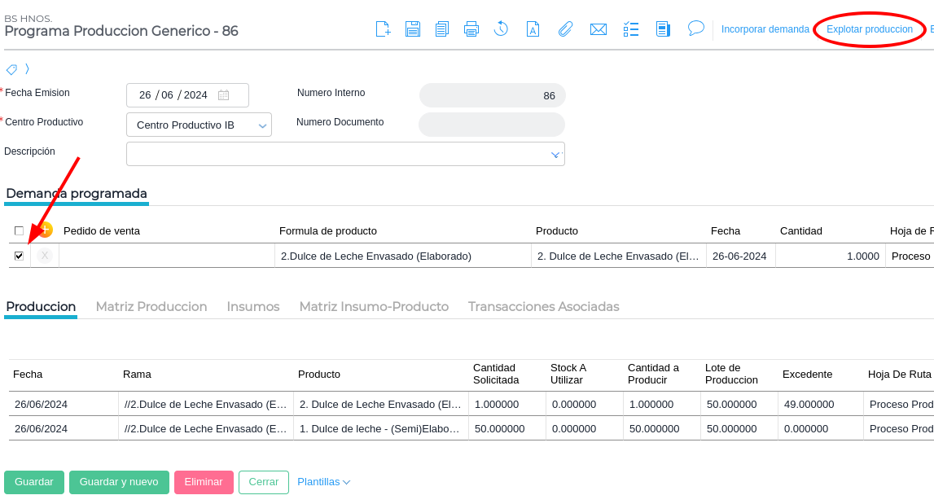Create a new document with plus-page icon

[383, 28]
